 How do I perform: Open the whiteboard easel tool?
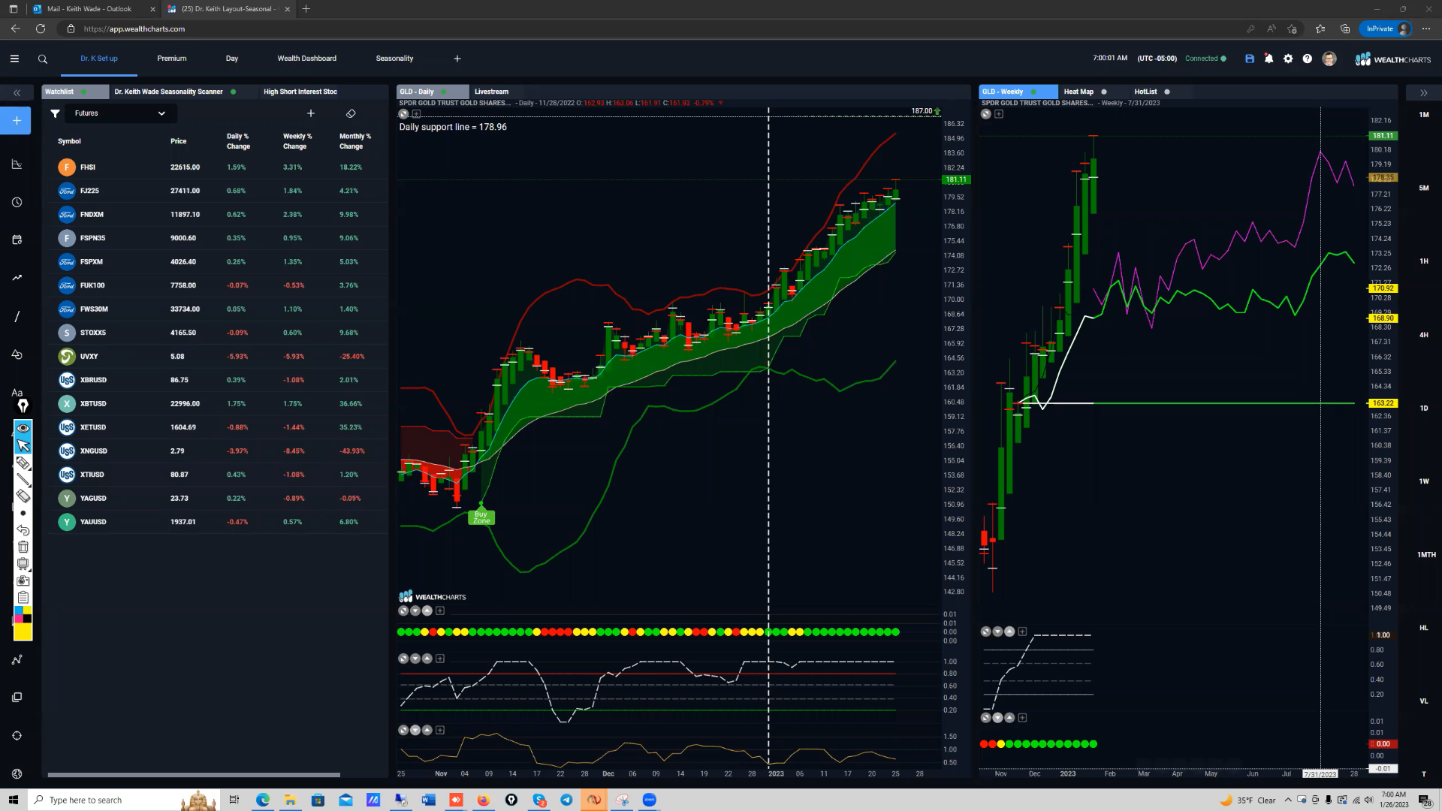(23, 564)
